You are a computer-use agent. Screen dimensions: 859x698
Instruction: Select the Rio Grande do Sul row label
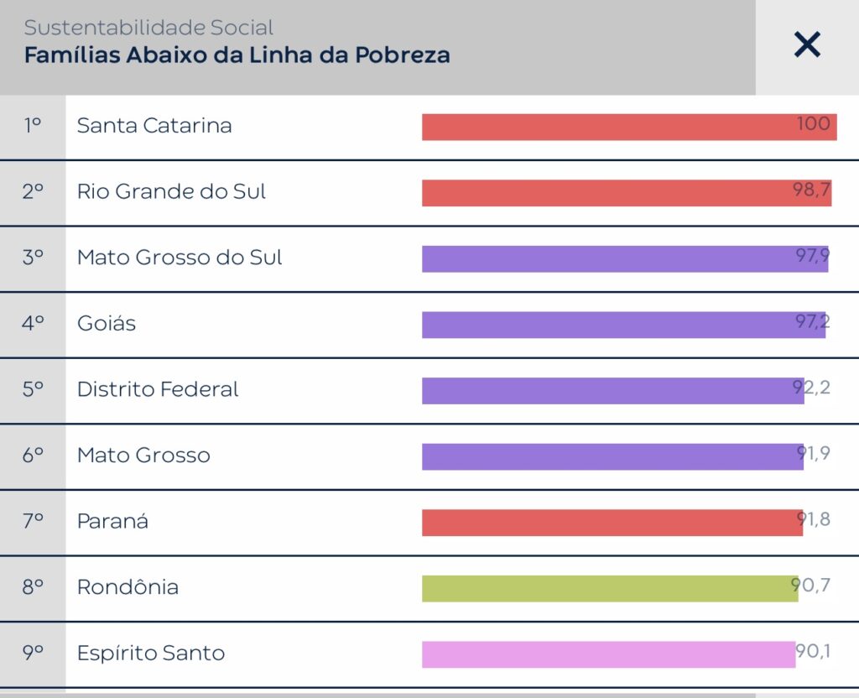(171, 191)
